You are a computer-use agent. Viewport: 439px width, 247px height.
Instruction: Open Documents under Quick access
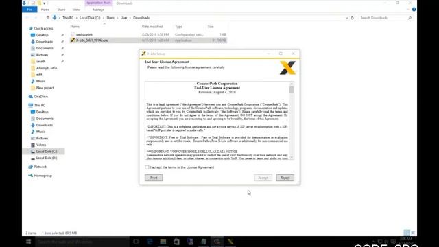coord(45,48)
